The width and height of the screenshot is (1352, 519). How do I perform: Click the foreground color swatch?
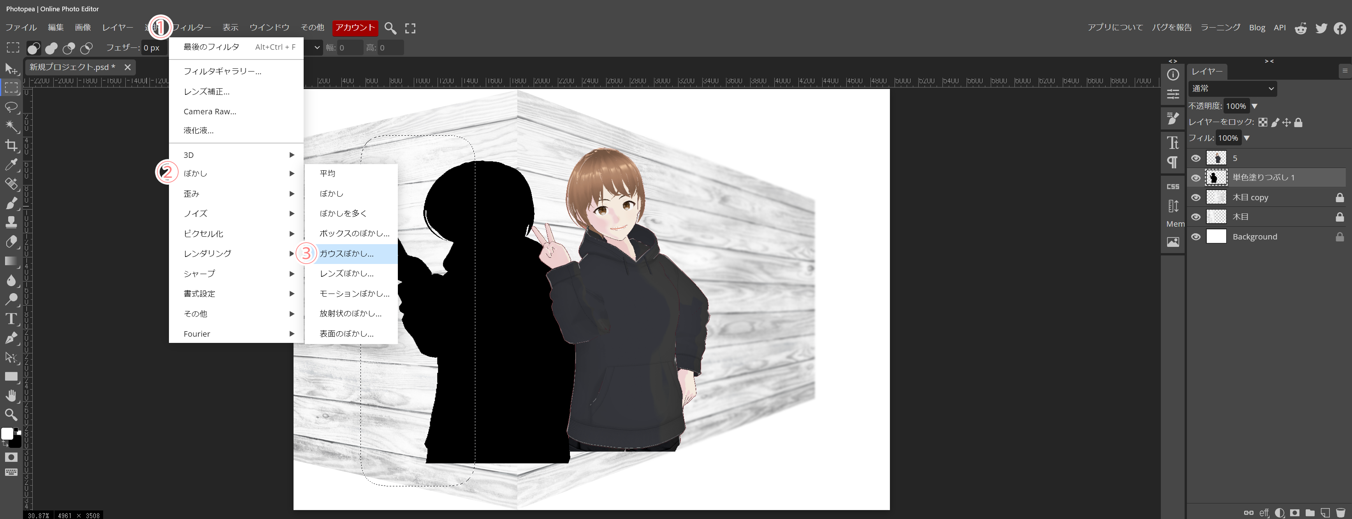coord(7,433)
